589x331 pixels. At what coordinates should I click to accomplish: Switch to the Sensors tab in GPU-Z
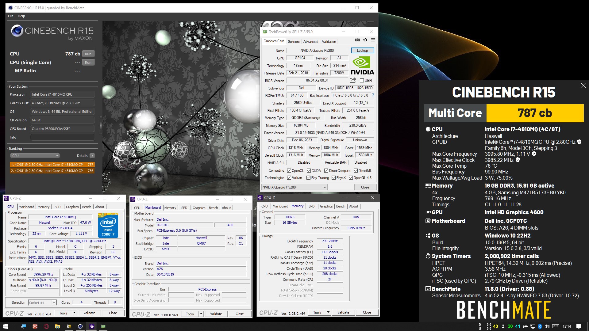[294, 42]
